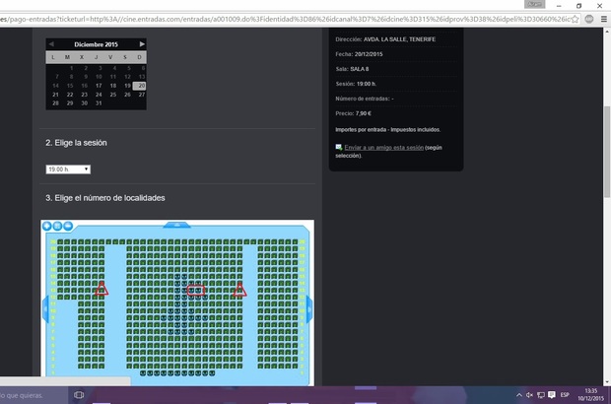
Task: Open the 19:00 h. session dropdown
Action: (x=68, y=169)
